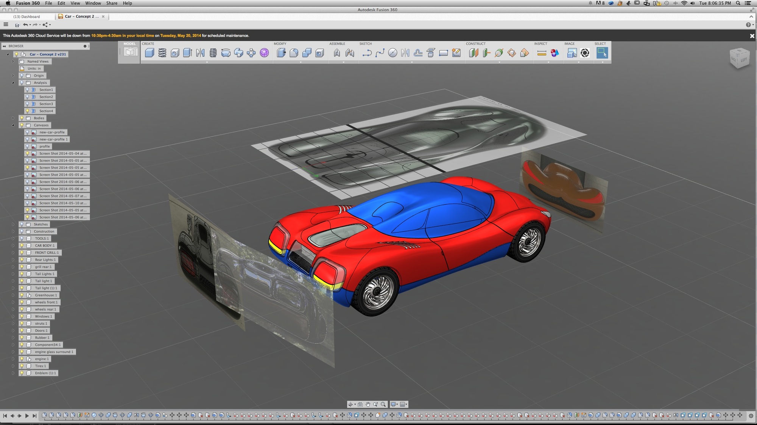Collapse the Analysis folder in the Browser
Viewport: 757px width, 425px height.
13,83
